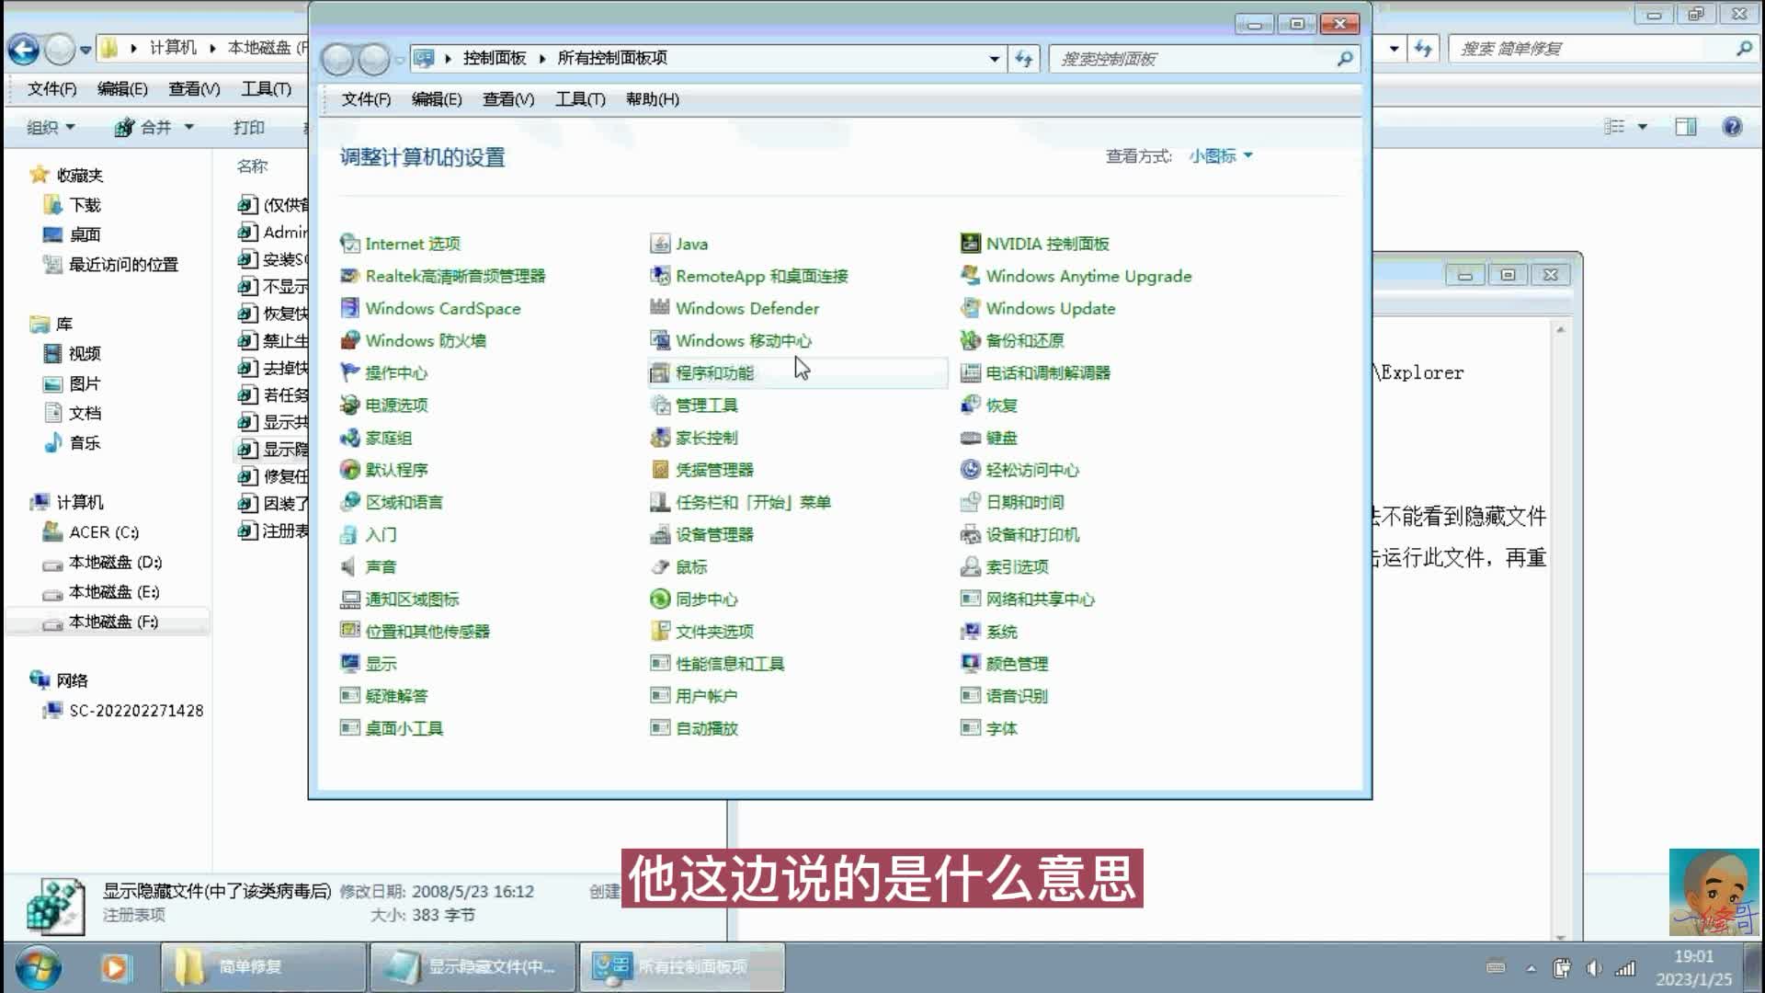Click the Windows Update icon
This screenshot has width=1765, height=993.
970,309
